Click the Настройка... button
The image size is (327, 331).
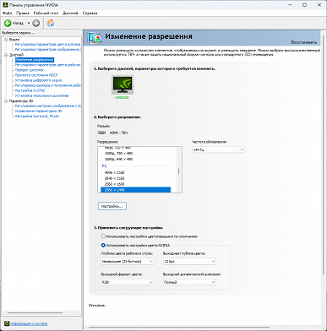coord(112,206)
